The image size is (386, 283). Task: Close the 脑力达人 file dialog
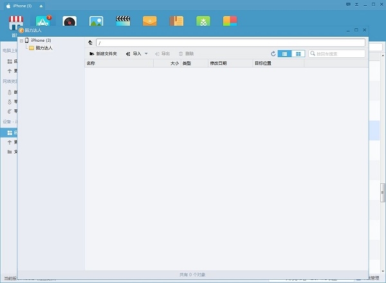[x=365, y=30]
